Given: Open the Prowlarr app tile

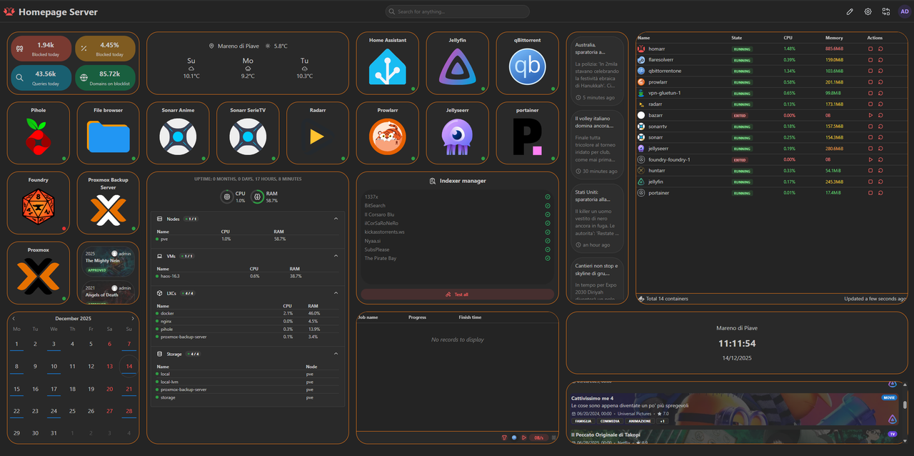Looking at the screenshot, I should pyautogui.click(x=388, y=133).
